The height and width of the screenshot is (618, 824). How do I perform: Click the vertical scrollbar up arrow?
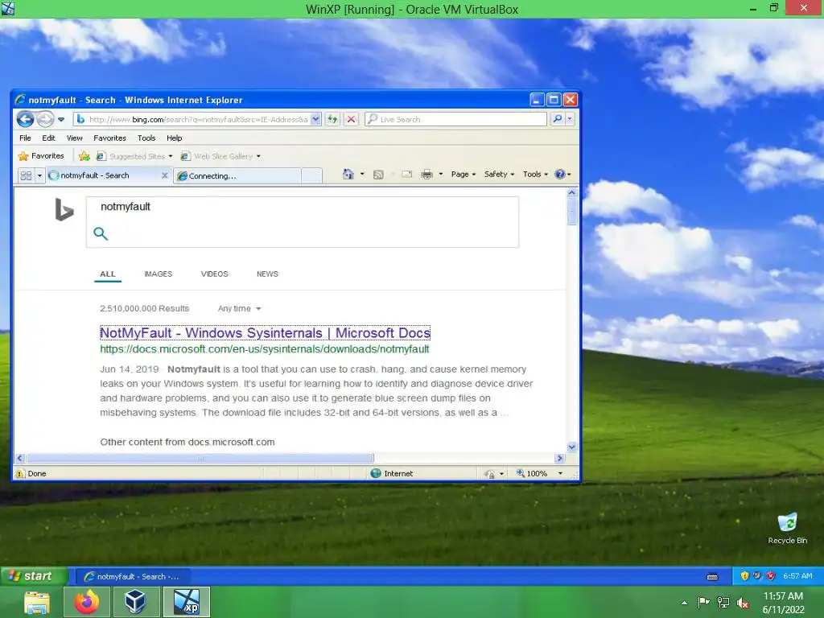click(572, 193)
